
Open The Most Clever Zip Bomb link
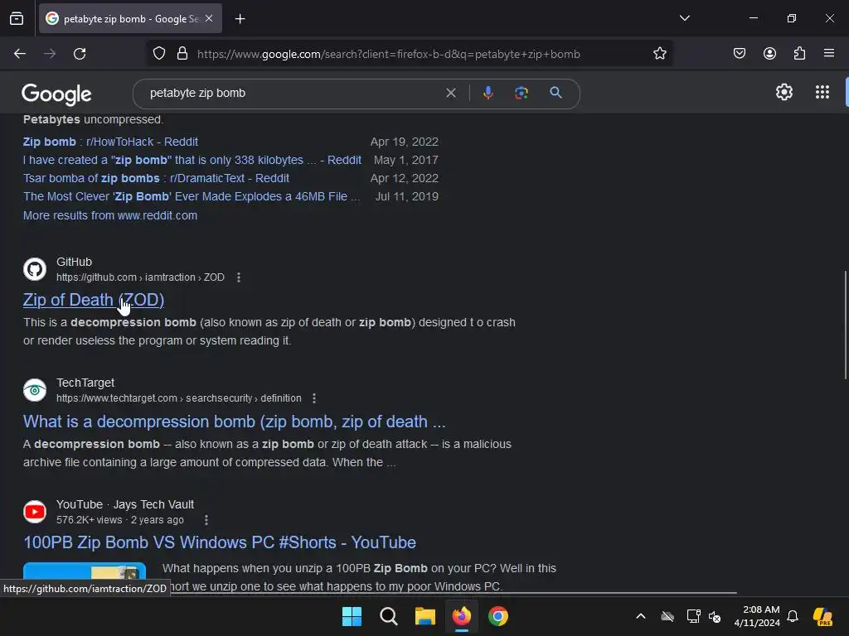[x=192, y=196]
